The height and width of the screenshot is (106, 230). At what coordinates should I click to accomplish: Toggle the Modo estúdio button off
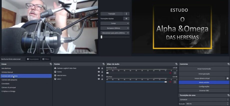(x=204, y=82)
